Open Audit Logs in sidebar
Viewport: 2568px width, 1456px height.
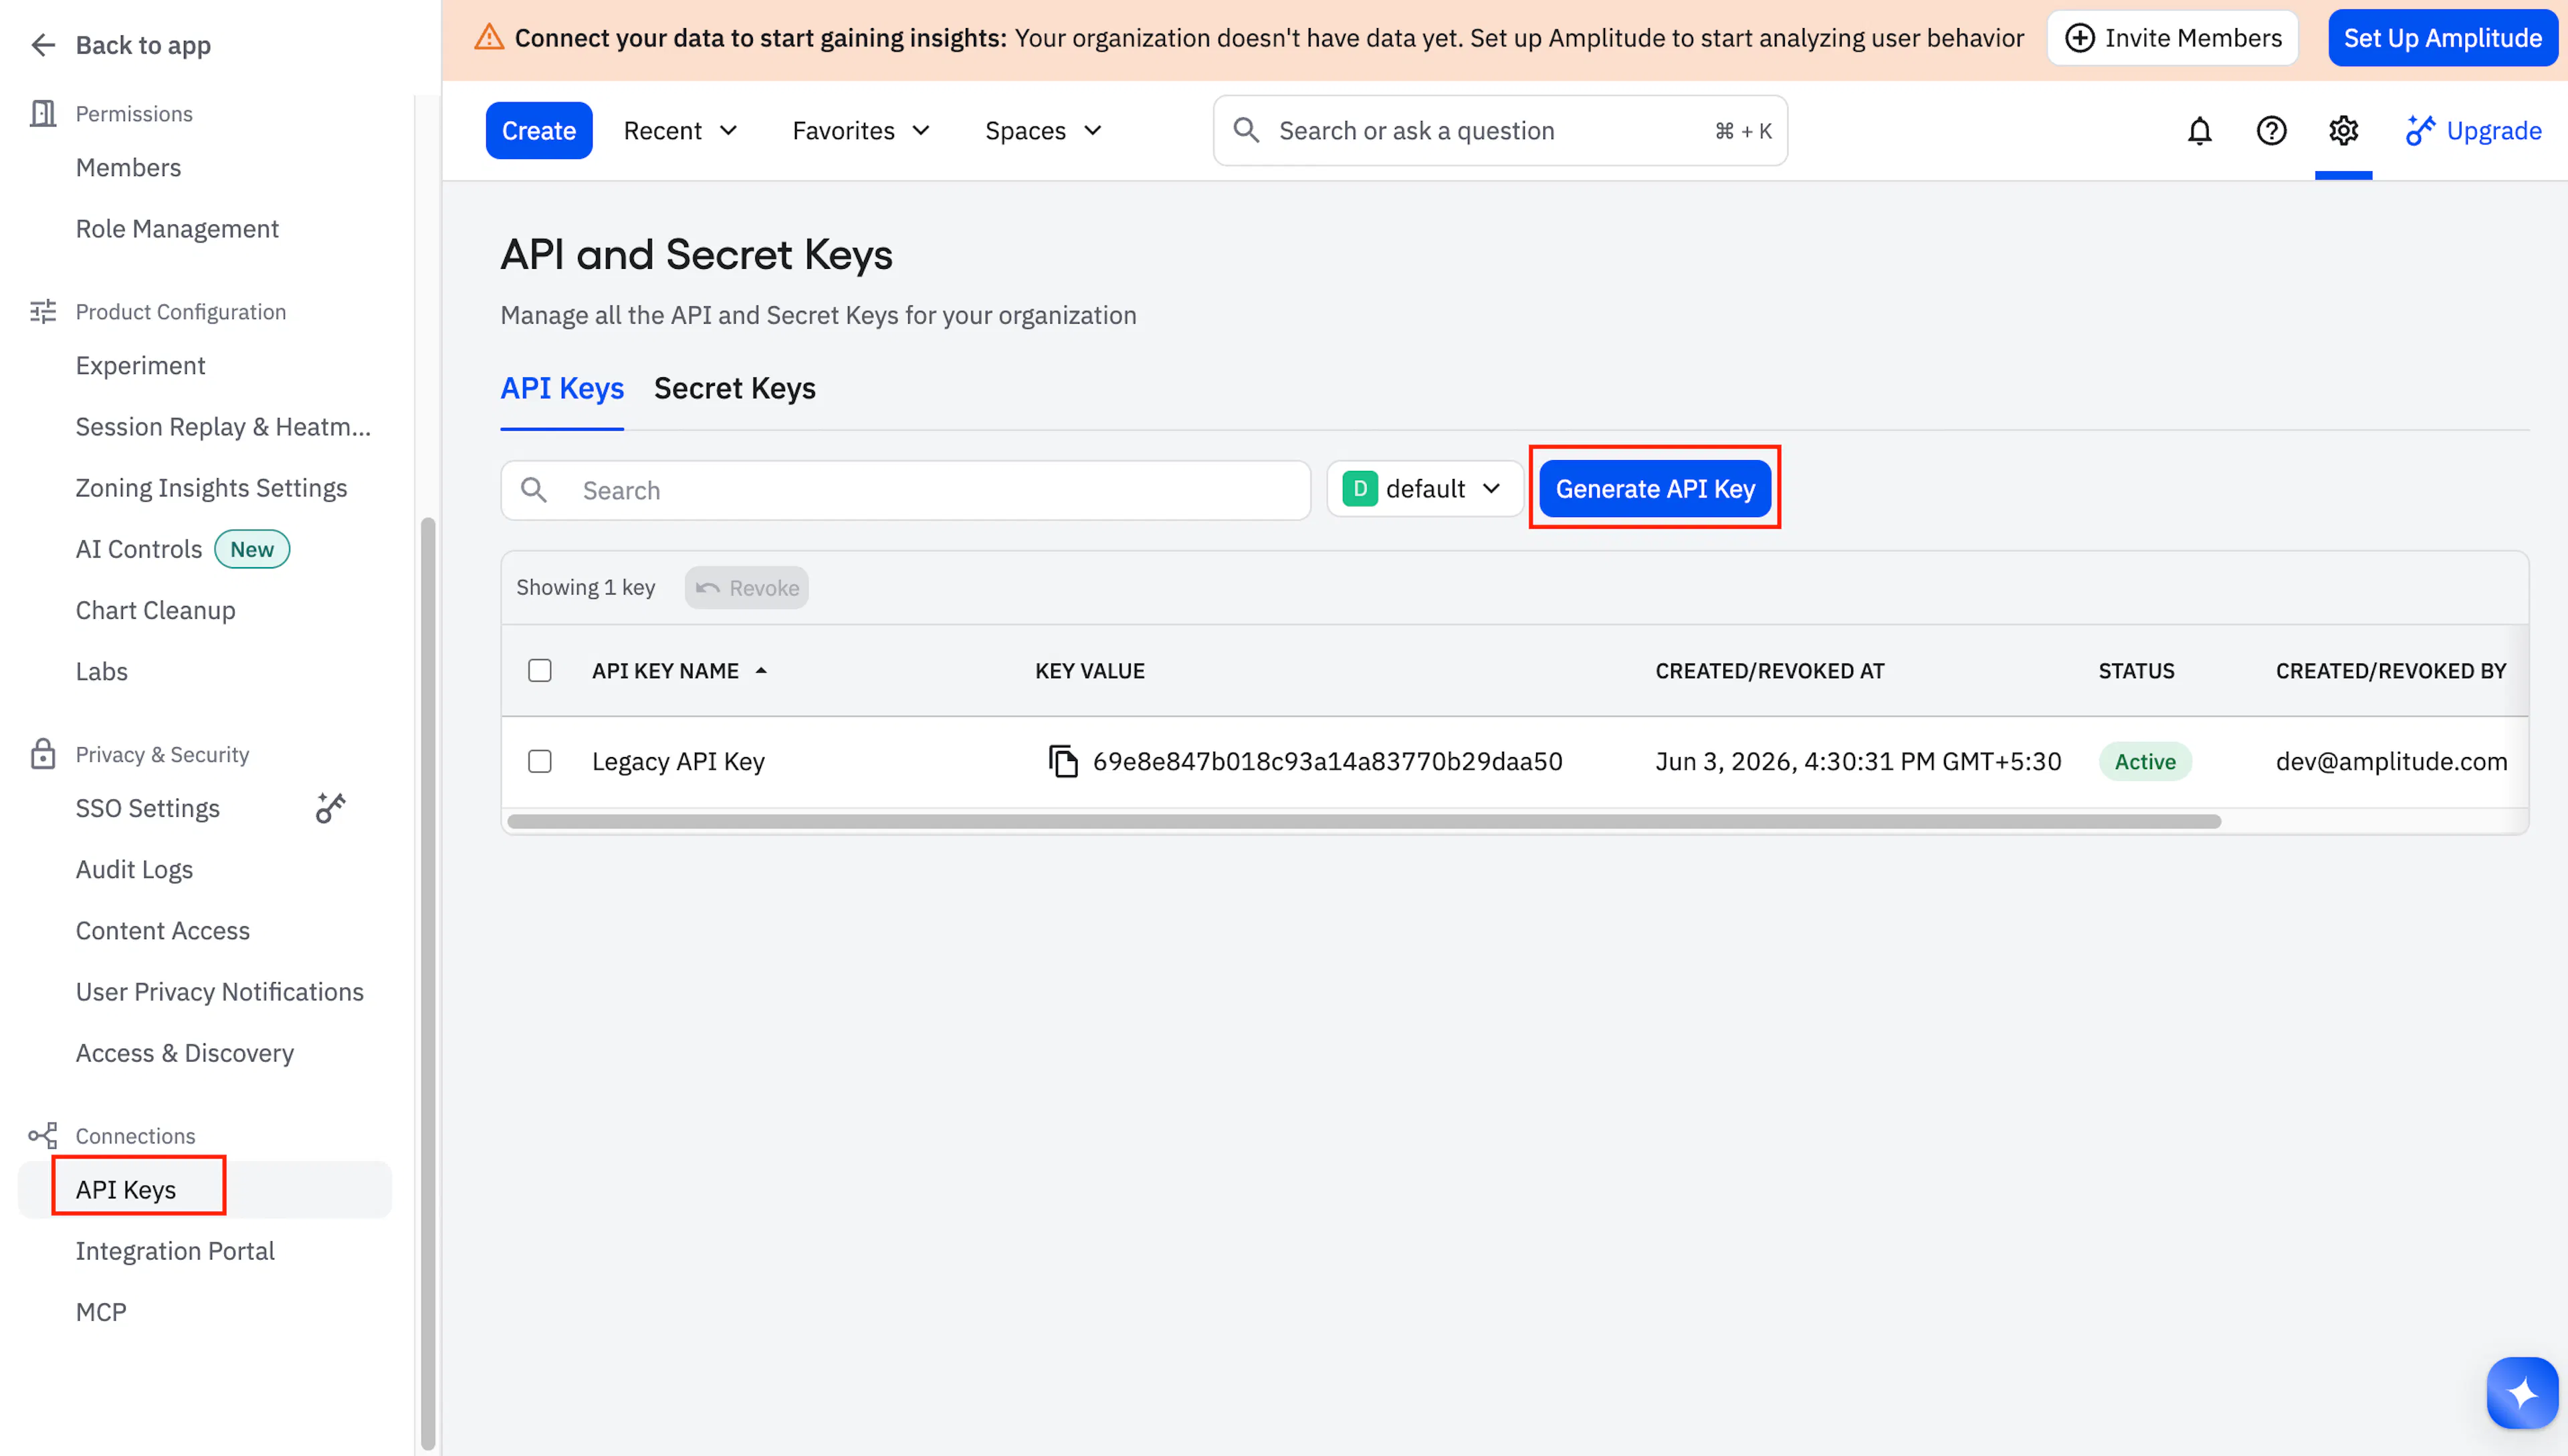point(134,869)
